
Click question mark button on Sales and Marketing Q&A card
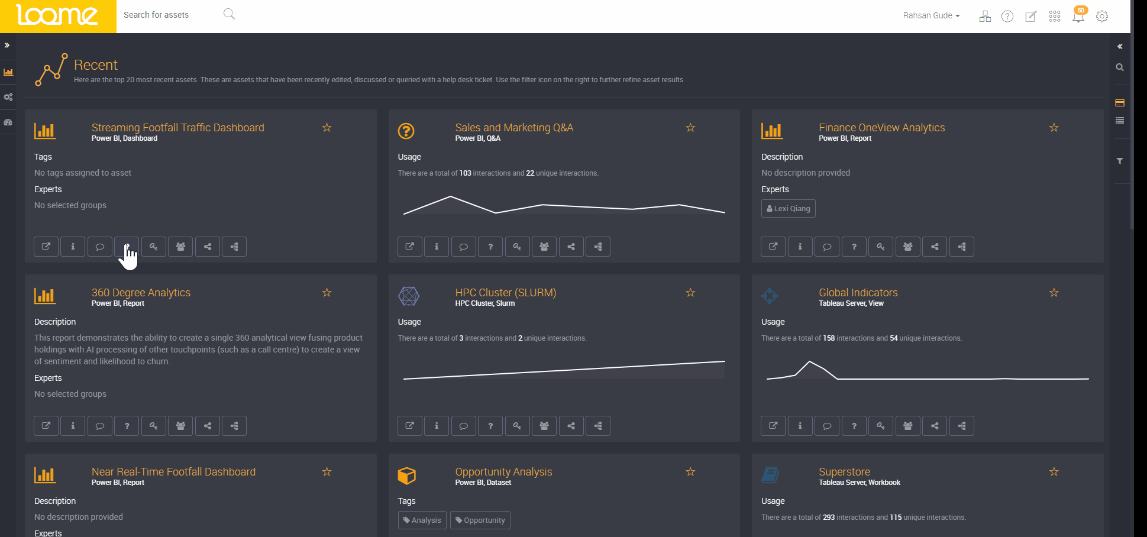[x=490, y=247]
